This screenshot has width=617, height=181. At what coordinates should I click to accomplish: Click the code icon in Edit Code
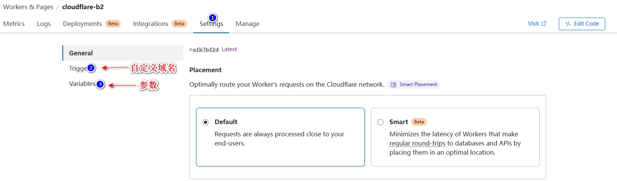(568, 24)
